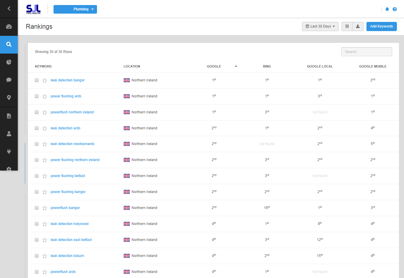404x278 pixels.
Task: Sort by GOOGLE LOCAL column header
Action: (x=320, y=66)
